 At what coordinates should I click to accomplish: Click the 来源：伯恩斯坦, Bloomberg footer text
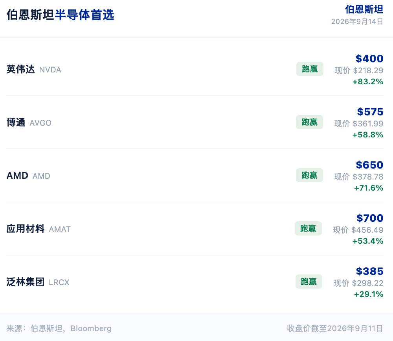[59, 328]
